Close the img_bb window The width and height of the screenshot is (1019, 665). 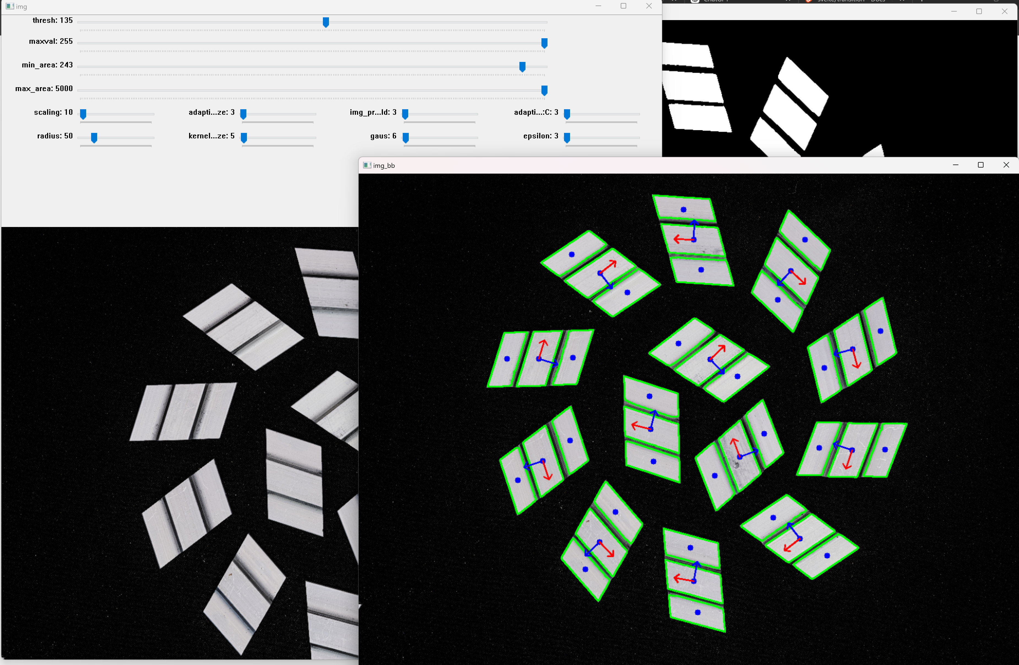1006,165
